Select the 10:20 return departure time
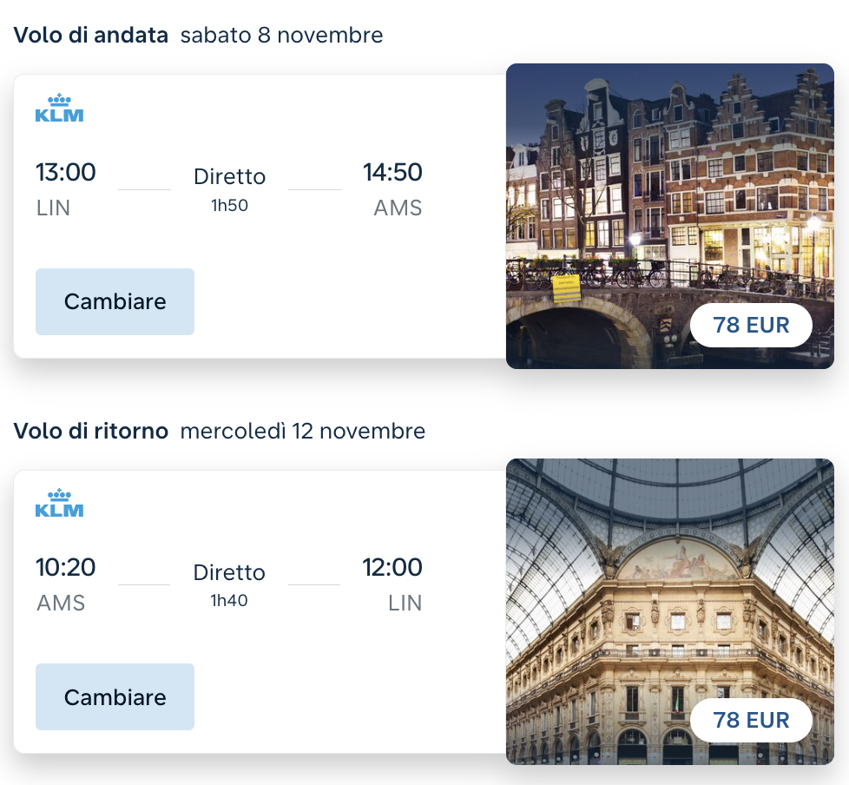Viewport: 849px width, 785px height. click(x=65, y=567)
